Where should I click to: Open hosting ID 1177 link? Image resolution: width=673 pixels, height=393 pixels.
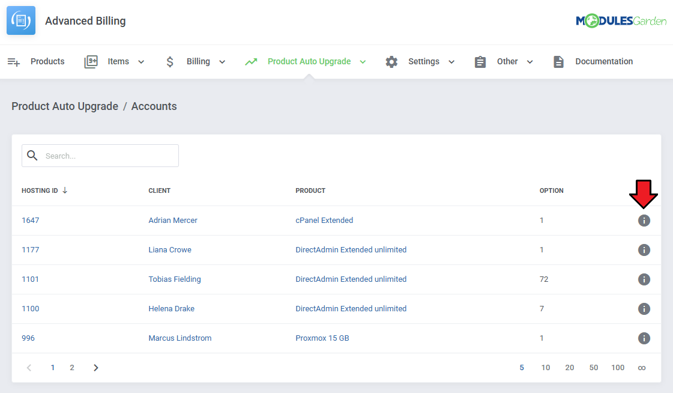pos(31,250)
